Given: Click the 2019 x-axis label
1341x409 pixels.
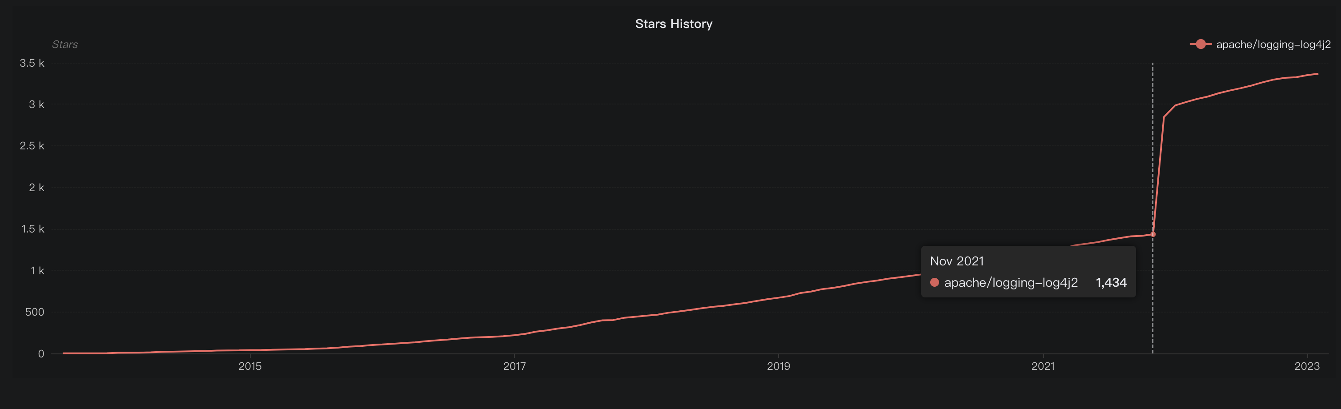Looking at the screenshot, I should pyautogui.click(x=778, y=366).
